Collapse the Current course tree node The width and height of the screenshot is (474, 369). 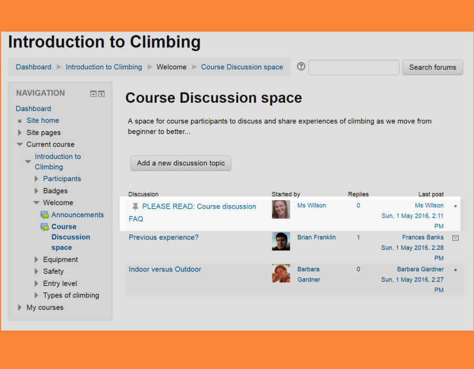20,144
